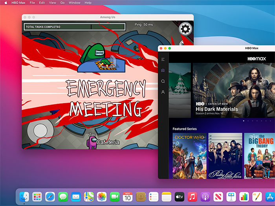Open the Doctor Who series poster
The height and width of the screenshot is (206, 275).
189,156
